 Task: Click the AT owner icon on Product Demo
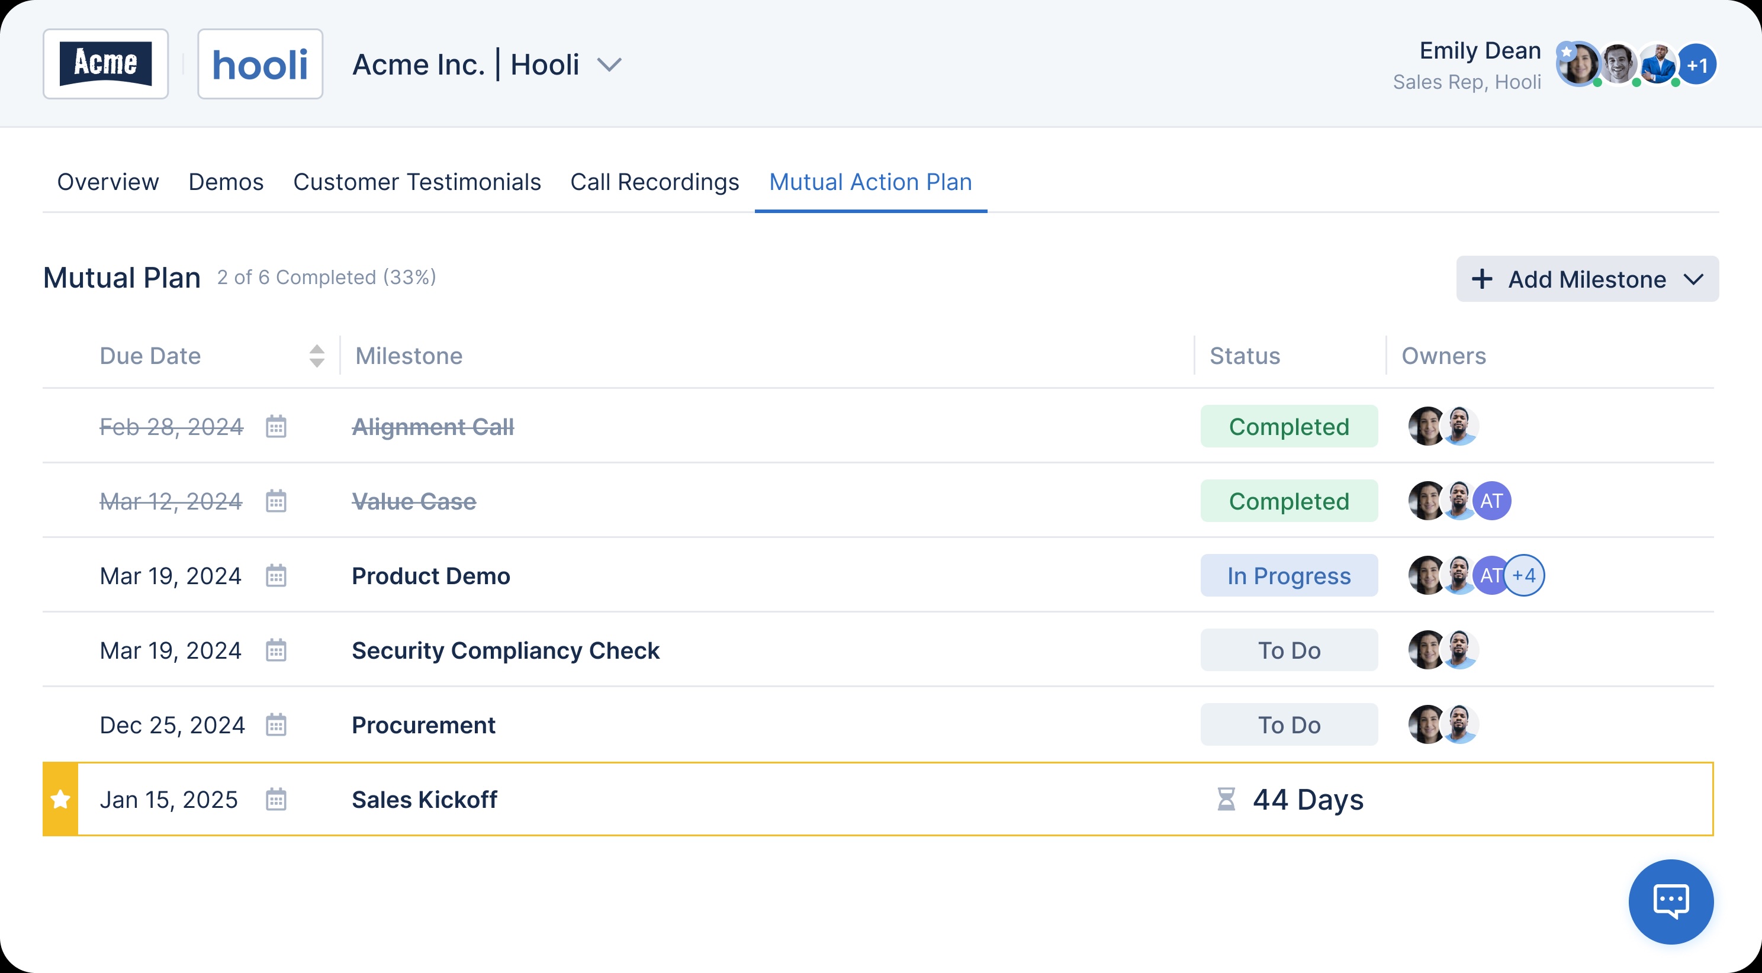pos(1488,575)
